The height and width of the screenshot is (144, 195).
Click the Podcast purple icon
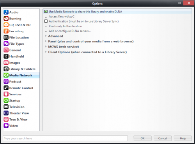6,81
